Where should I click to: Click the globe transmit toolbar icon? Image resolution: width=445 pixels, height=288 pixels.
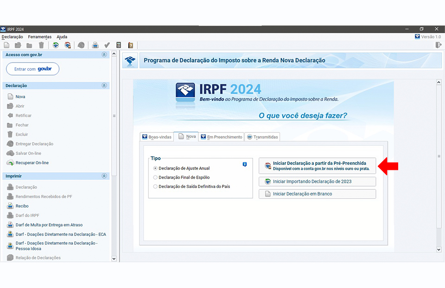tap(81, 45)
